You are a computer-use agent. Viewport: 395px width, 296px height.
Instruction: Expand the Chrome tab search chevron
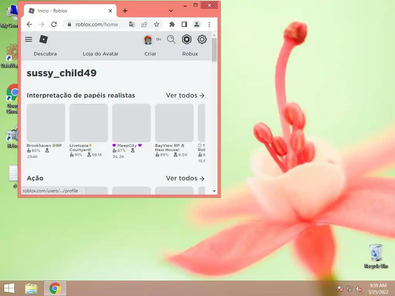171,11
